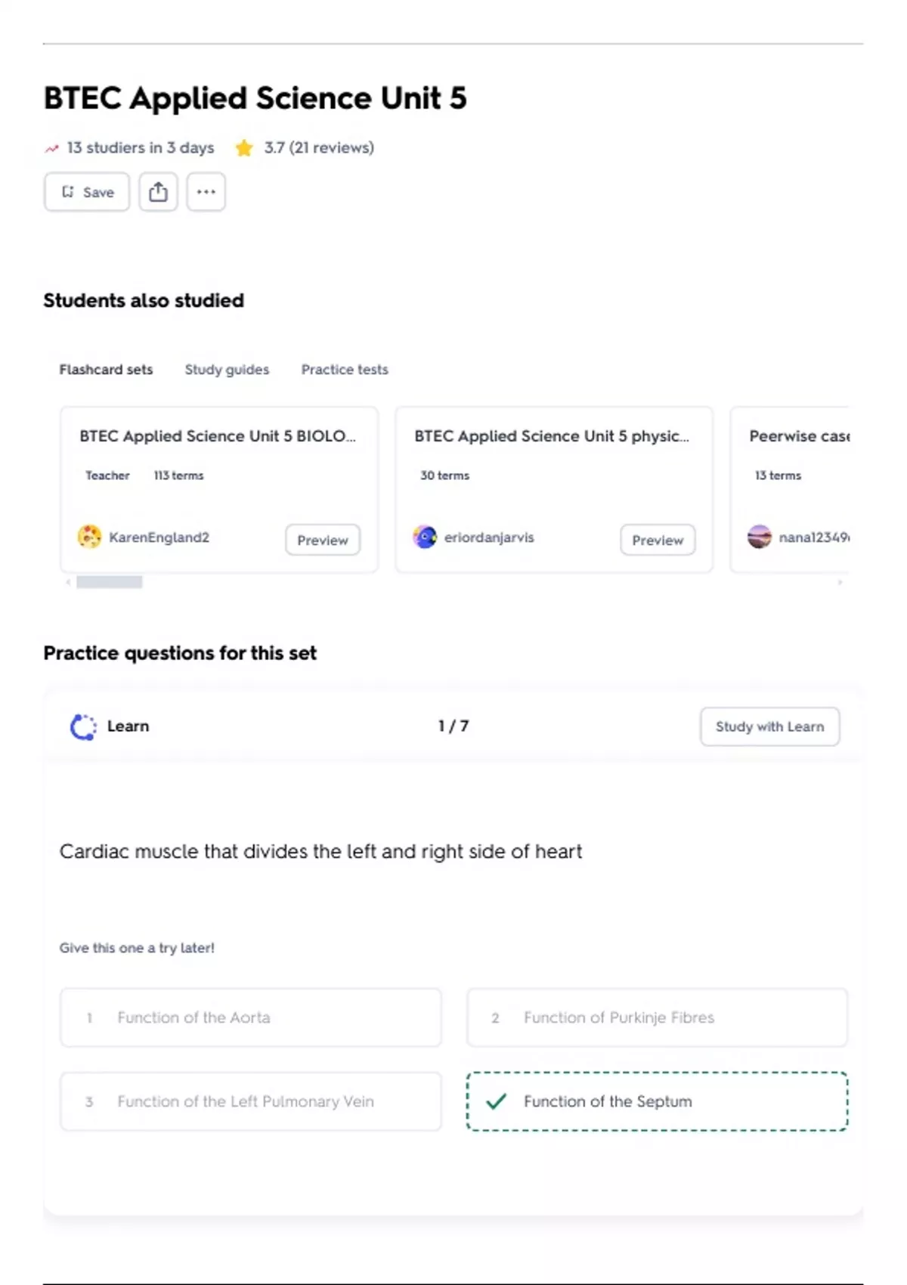The height and width of the screenshot is (1285, 907).
Task: Click the Save bookmark button
Action: (87, 192)
